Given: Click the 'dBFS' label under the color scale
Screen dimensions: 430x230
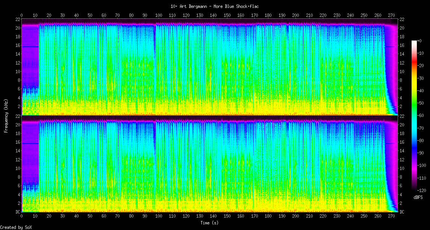Looking at the screenshot, I should pos(419,197).
